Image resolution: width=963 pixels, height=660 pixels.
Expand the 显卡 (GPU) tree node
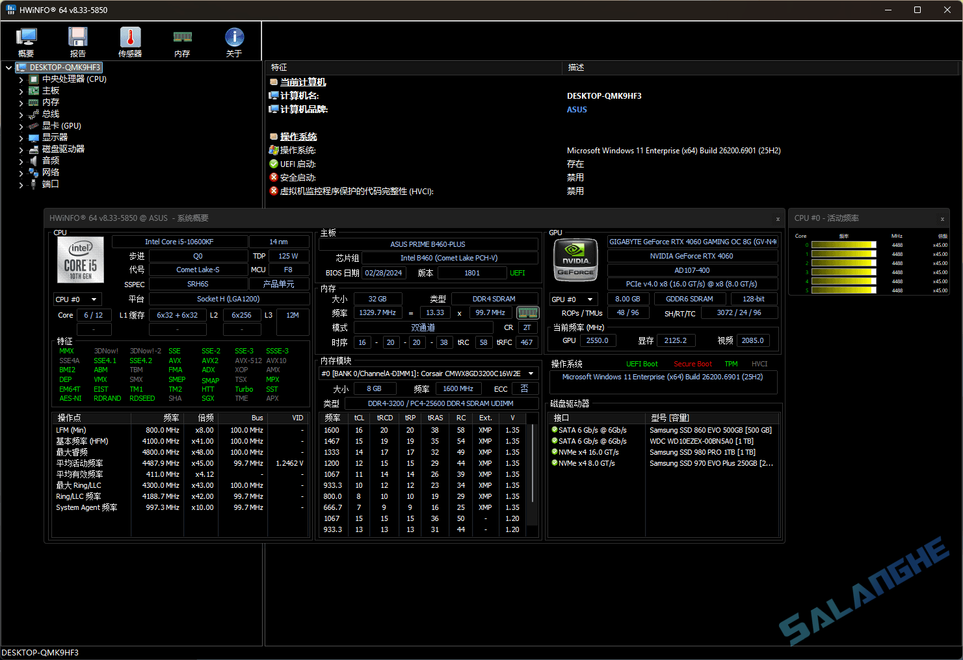(x=21, y=127)
